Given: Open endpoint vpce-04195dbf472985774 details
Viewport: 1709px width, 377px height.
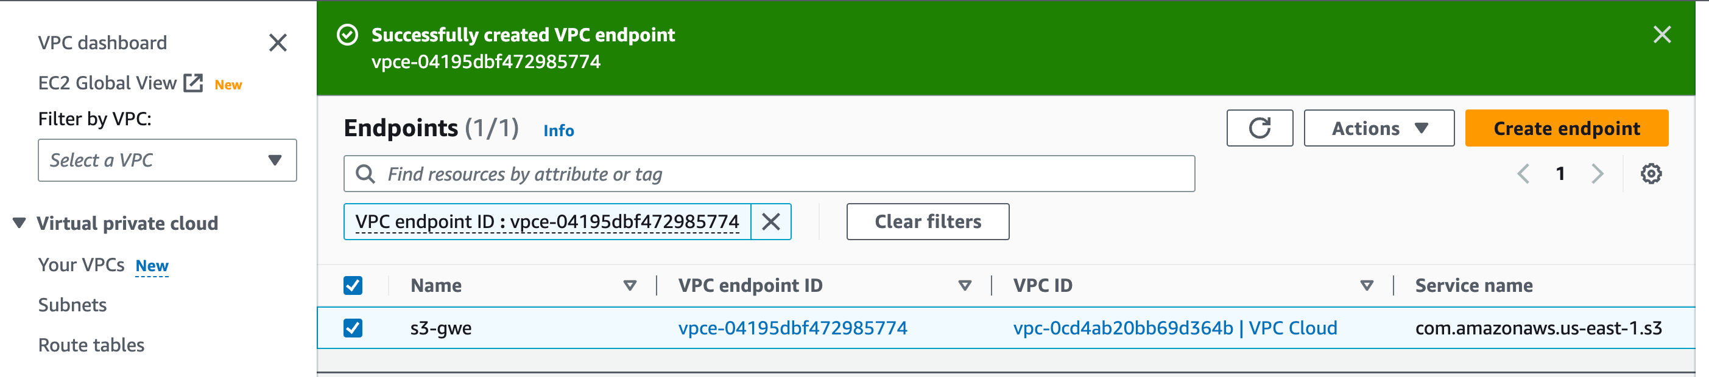Looking at the screenshot, I should 794,327.
